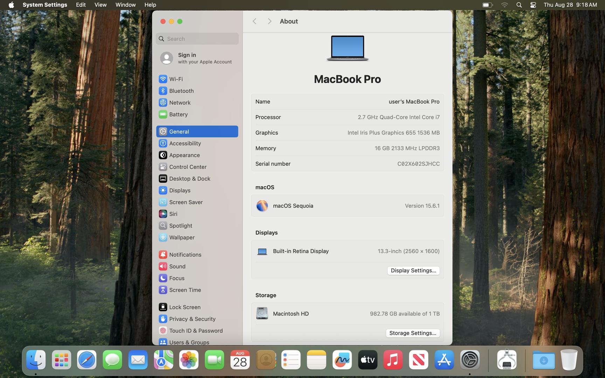This screenshot has width=605, height=378.
Task: Open Notifications settings
Action: click(x=197, y=254)
